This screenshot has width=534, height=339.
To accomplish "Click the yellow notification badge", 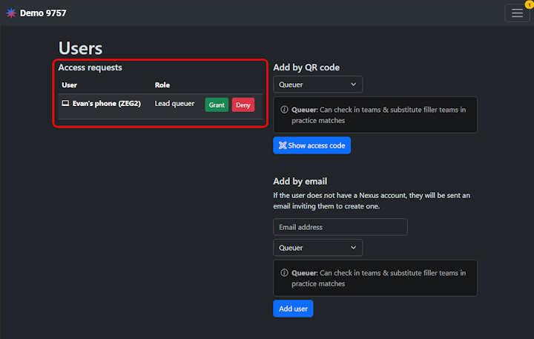I will pyautogui.click(x=528, y=4).
